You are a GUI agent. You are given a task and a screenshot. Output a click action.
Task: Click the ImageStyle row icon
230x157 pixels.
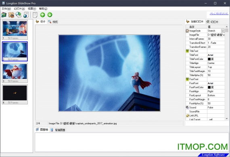coord(187,31)
